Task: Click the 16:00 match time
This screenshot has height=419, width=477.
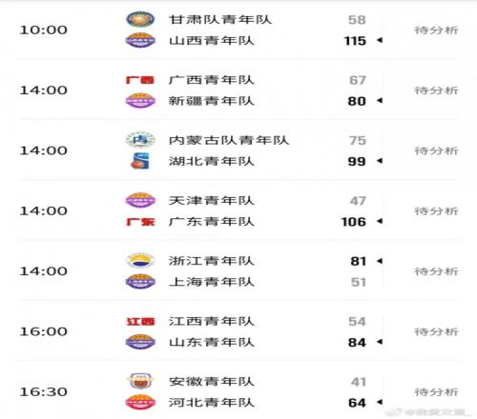Action: (x=44, y=331)
